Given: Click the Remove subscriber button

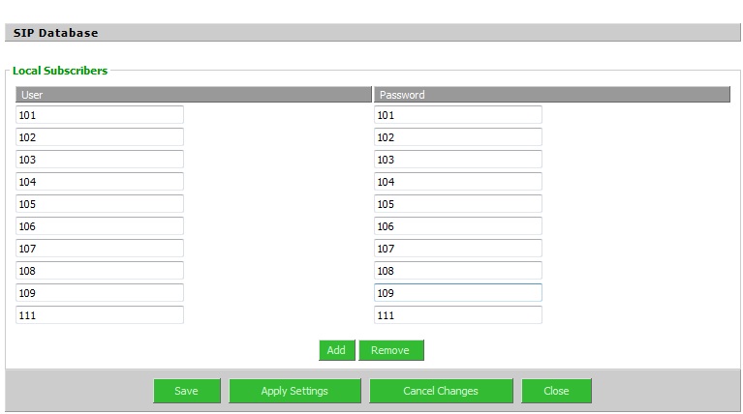Looking at the screenshot, I should 391,350.
